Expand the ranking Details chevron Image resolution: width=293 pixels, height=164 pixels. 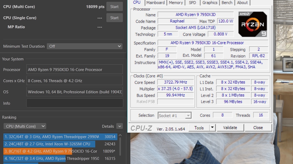tap(120, 126)
